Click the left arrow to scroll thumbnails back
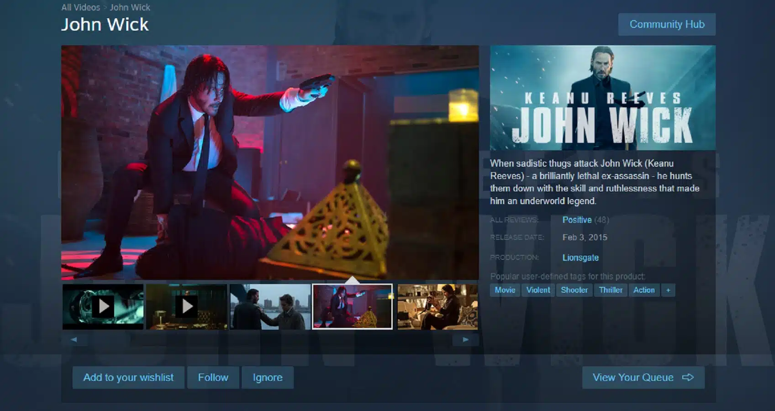This screenshot has height=411, width=775. [73, 339]
